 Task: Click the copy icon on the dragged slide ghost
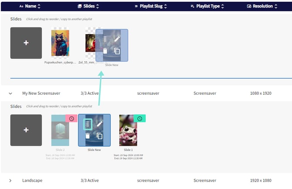pos(117,51)
